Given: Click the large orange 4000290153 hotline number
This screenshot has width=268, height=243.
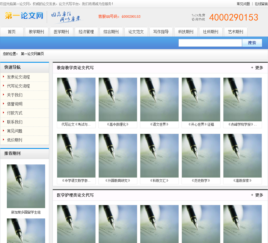Looking at the screenshot, I should pos(234,17).
